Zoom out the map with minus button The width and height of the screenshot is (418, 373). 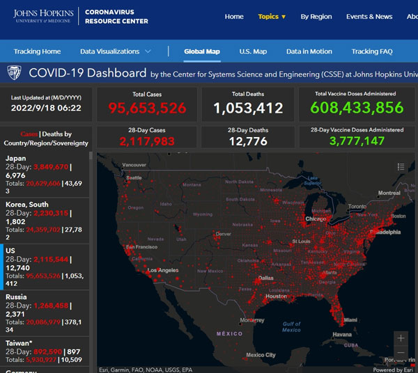pyautogui.click(x=401, y=355)
